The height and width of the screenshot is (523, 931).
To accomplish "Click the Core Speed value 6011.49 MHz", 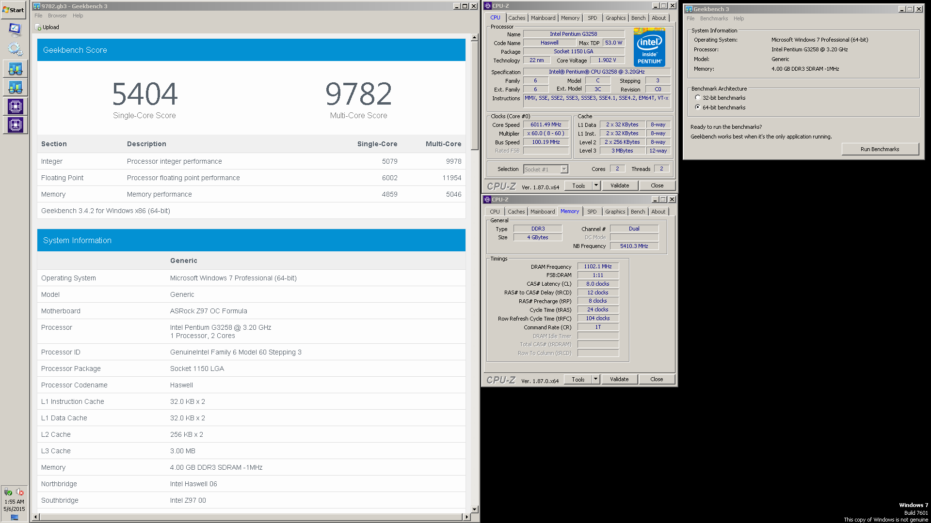I will tap(546, 124).
